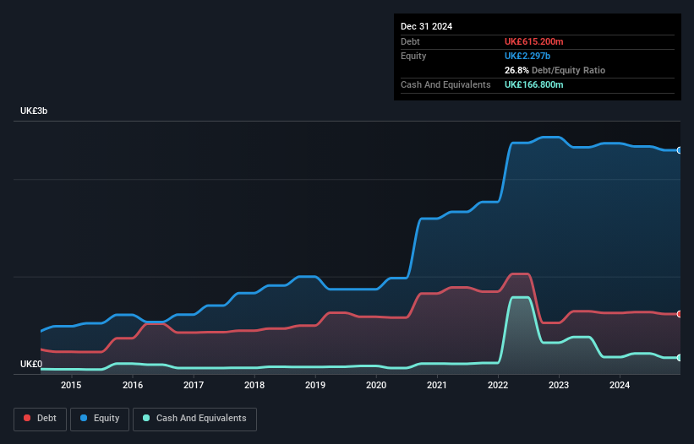This screenshot has height=444, width=694.
Task: Click the blue Equity legend dot
Action: tap(84, 418)
